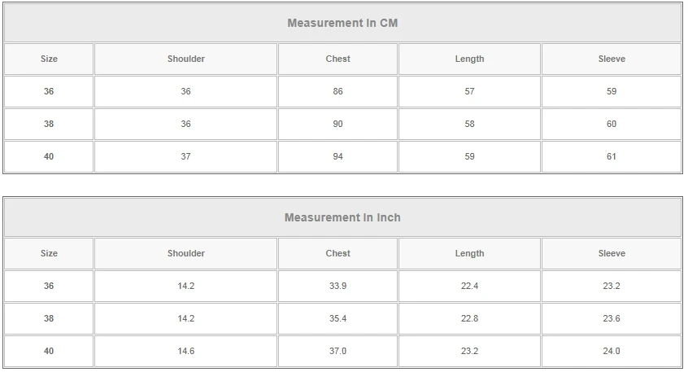This screenshot has width=688, height=372.
Task: Click the sleeve value 23.6 cell
Action: [612, 318]
